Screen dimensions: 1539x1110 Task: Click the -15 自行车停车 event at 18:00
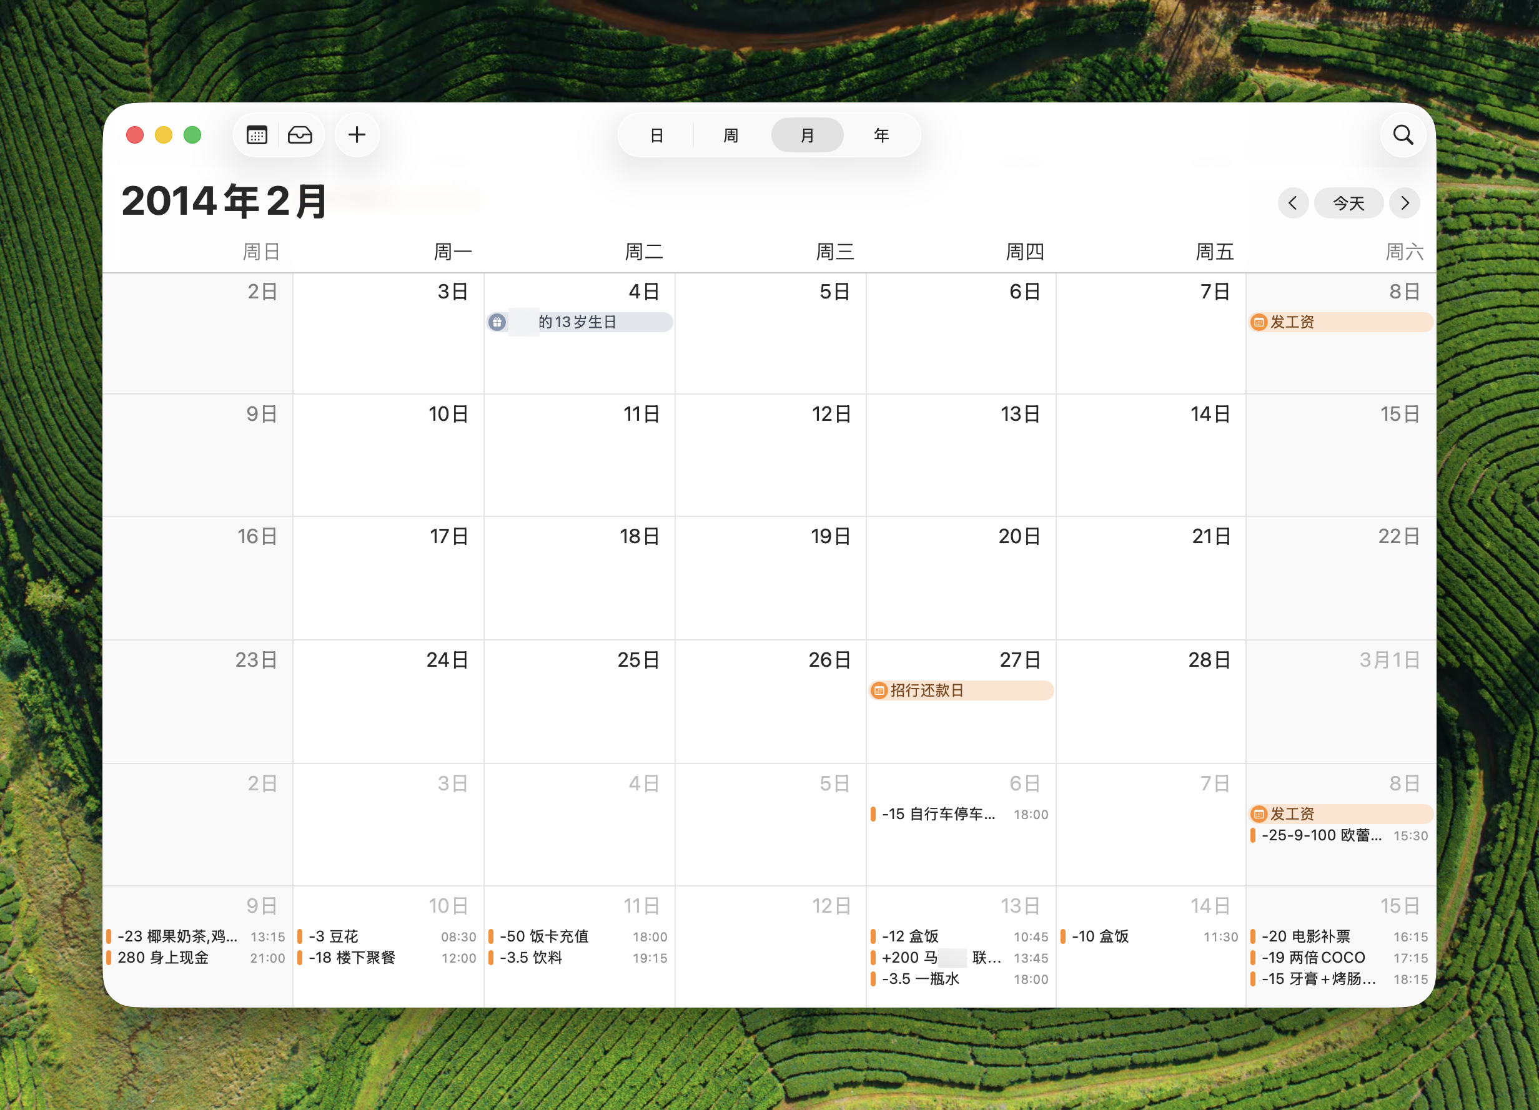coord(939,814)
